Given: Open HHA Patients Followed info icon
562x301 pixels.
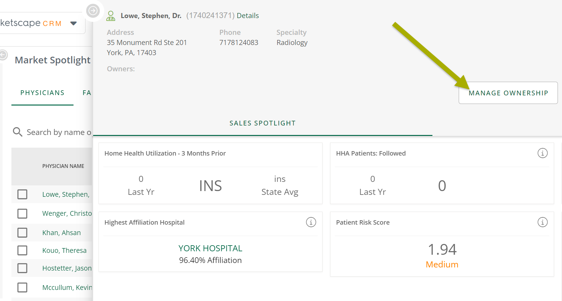Looking at the screenshot, I should (542, 153).
